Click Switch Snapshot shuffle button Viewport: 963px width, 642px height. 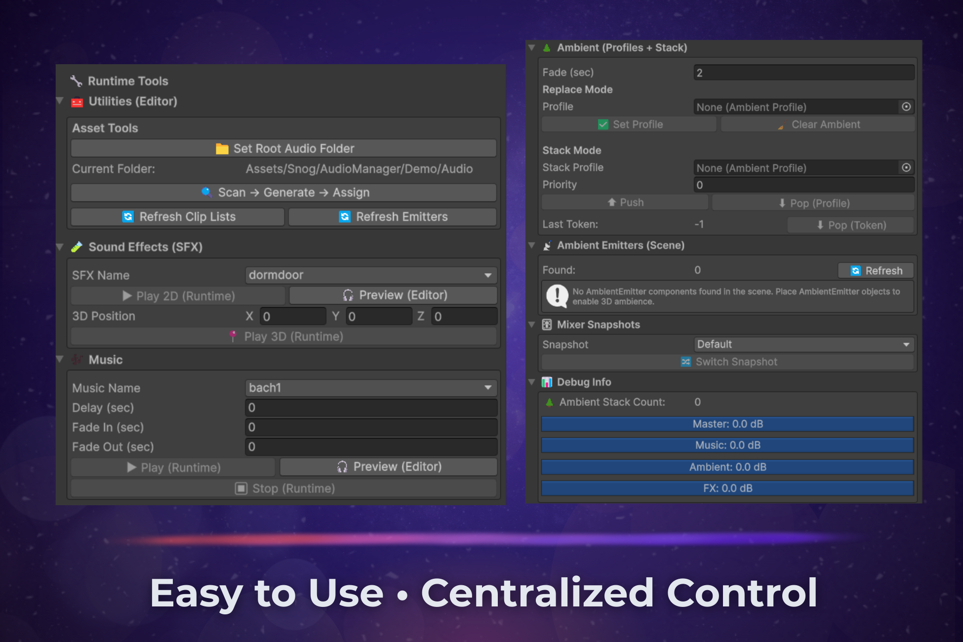(x=727, y=362)
